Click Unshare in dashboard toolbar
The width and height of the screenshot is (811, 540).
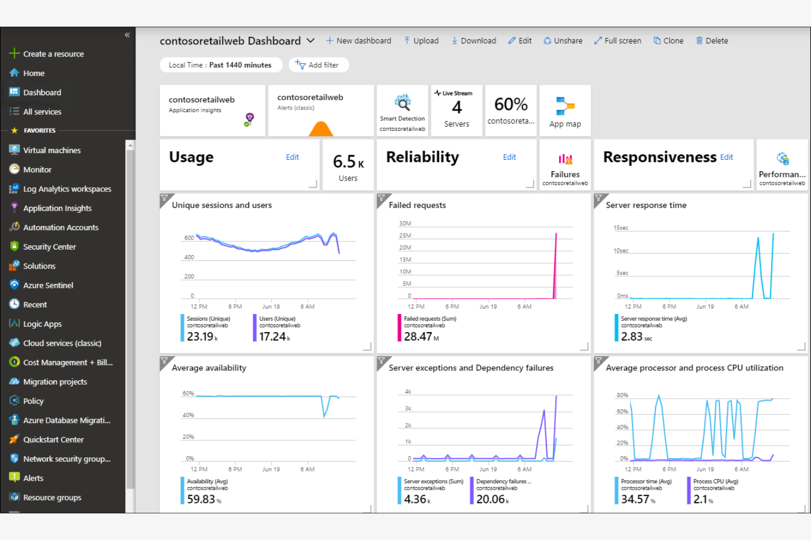pos(563,40)
